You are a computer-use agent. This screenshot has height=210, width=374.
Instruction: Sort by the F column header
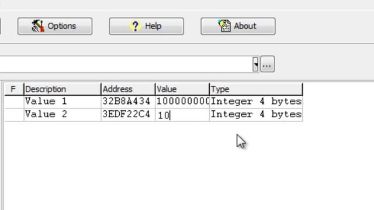click(14, 89)
